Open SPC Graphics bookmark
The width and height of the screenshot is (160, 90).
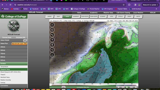[x=107, y=9]
